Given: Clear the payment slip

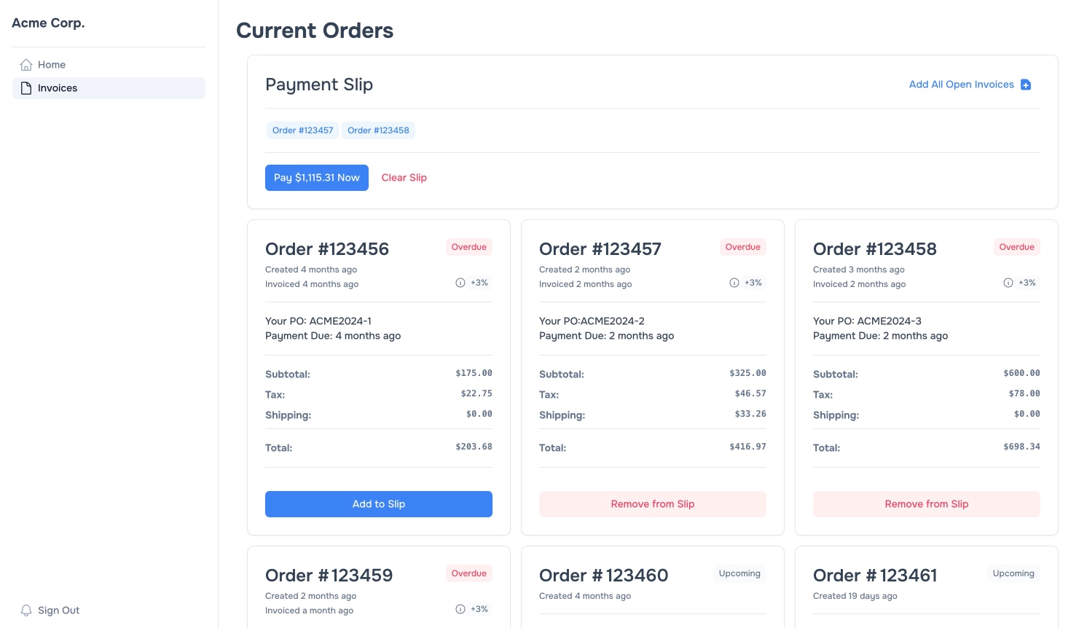Looking at the screenshot, I should (404, 178).
